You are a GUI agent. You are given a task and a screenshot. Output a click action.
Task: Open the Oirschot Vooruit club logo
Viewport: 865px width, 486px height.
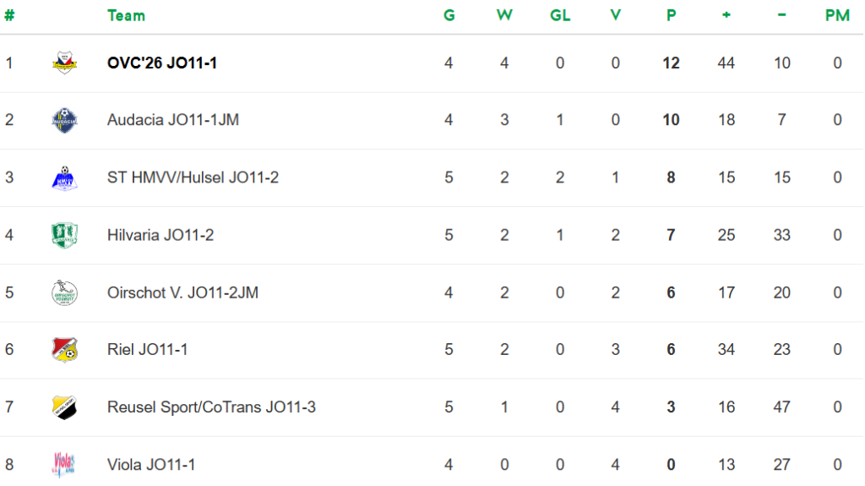coord(64,292)
